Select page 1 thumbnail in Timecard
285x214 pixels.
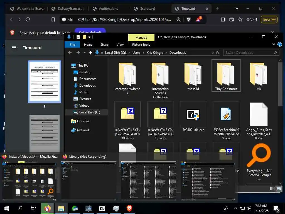pyautogui.click(x=45, y=82)
